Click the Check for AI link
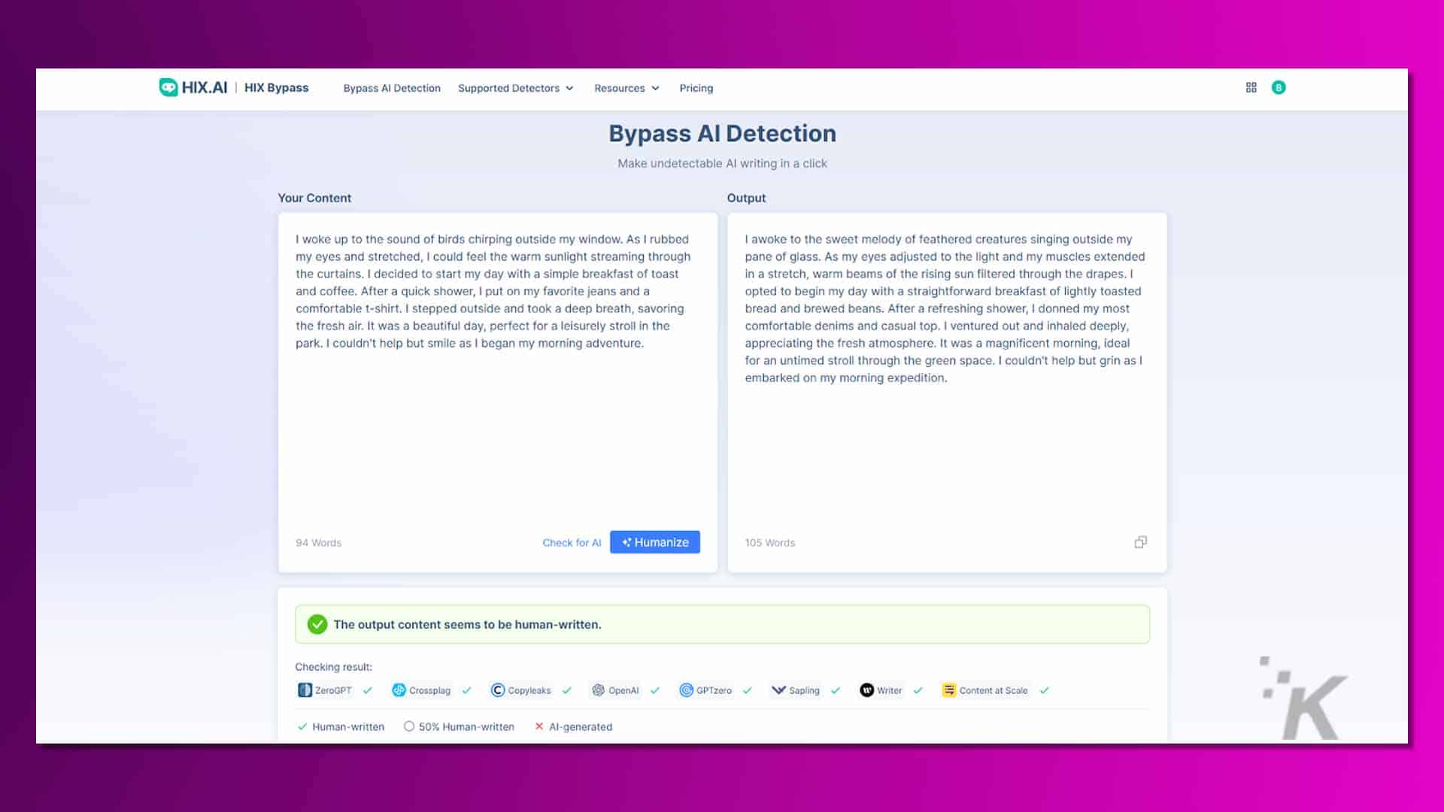This screenshot has height=812, width=1444. [x=572, y=542]
